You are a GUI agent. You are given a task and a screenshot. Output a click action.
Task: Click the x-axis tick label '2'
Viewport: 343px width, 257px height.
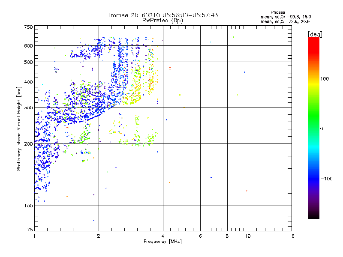(99, 236)
